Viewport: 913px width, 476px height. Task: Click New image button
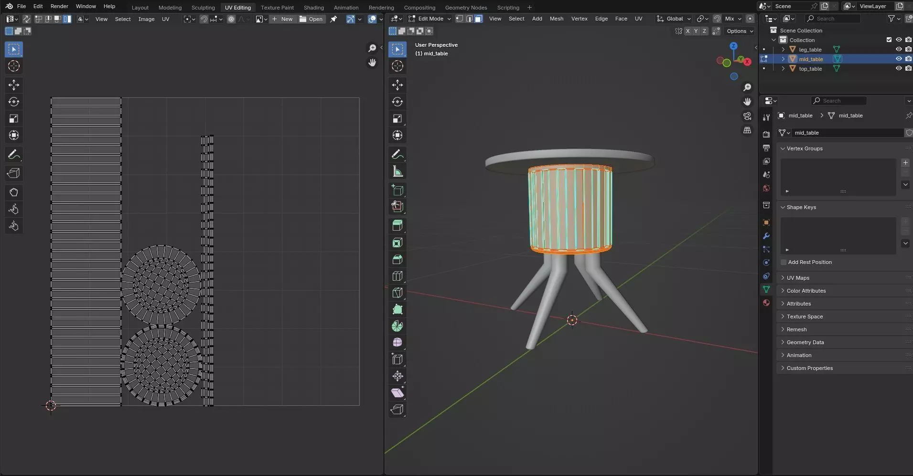(282, 19)
